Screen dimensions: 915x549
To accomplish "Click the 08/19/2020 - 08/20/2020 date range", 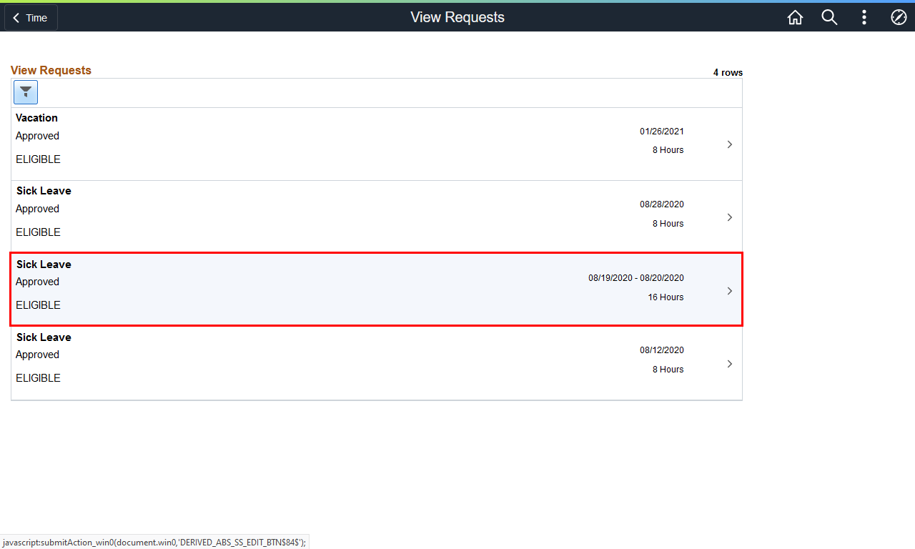I will tap(636, 278).
